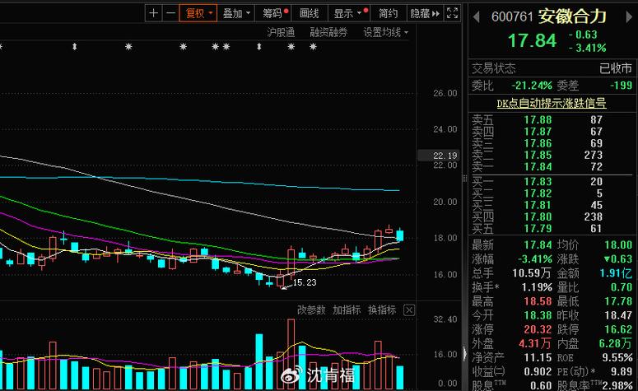Click 换指标 to change indicator
638x391 pixels.
pyautogui.click(x=382, y=310)
